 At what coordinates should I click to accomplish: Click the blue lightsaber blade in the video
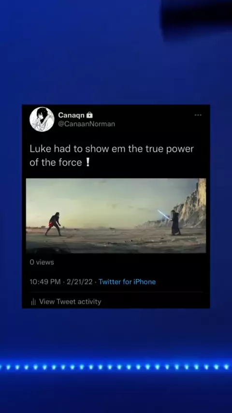click(x=163, y=214)
